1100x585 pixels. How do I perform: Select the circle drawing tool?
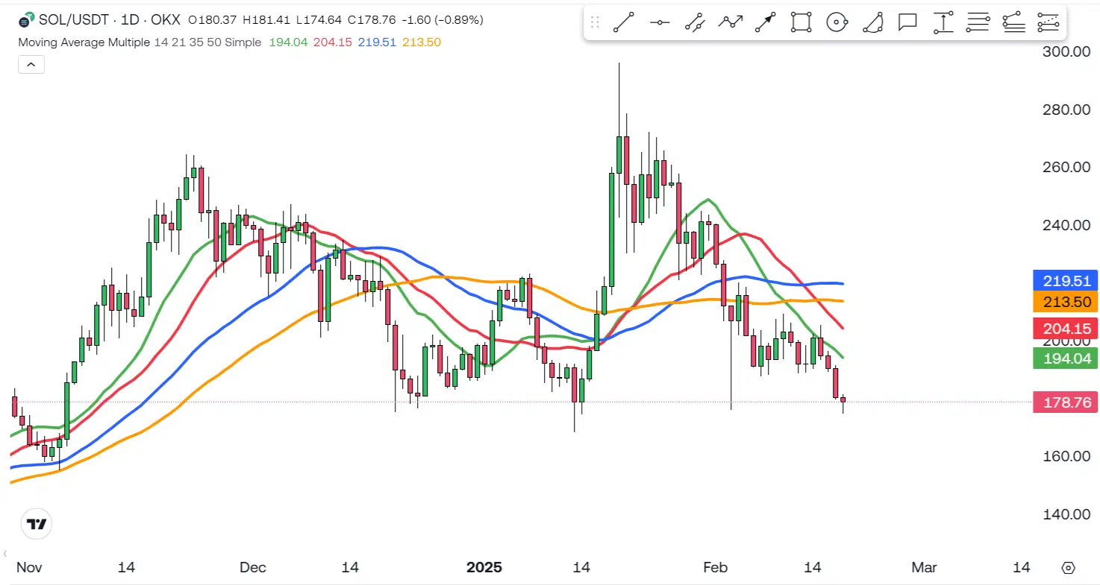tap(837, 22)
